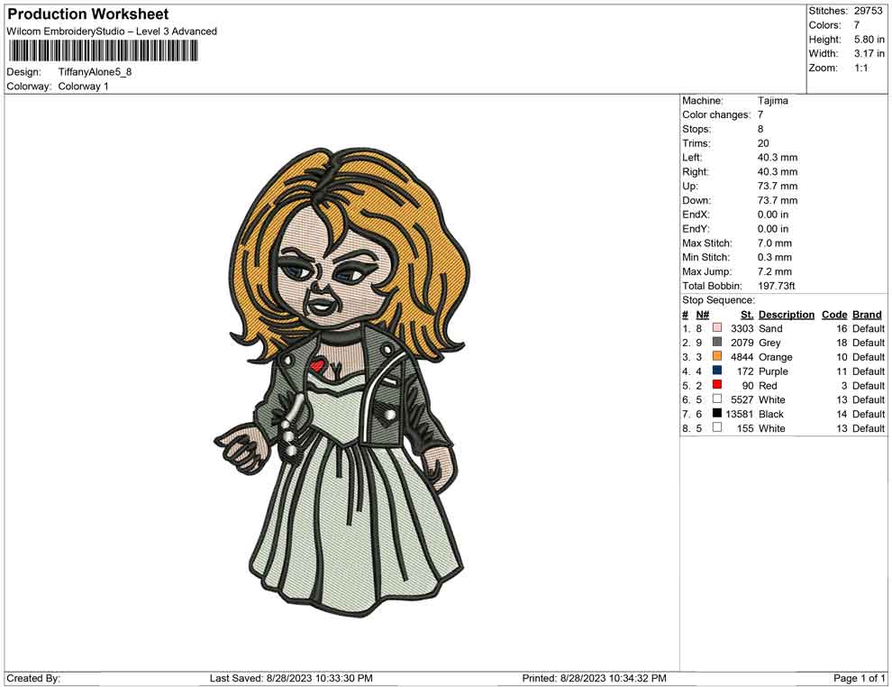Click the 'Purple' description in stop sequence
Screen dimensions: 892x687
pos(774,371)
